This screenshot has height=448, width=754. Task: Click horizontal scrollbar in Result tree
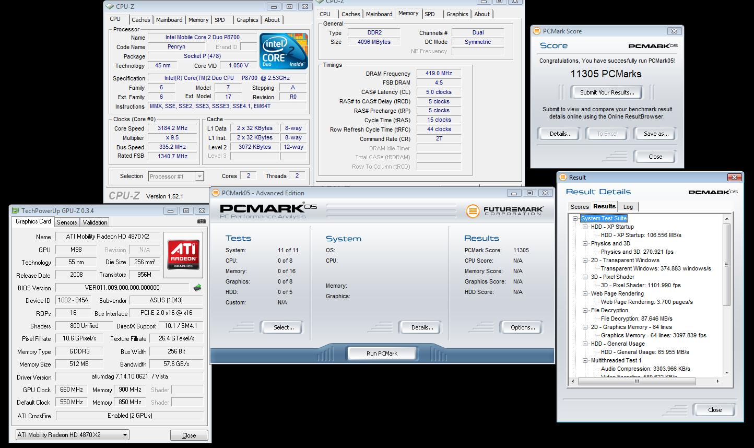click(x=637, y=381)
